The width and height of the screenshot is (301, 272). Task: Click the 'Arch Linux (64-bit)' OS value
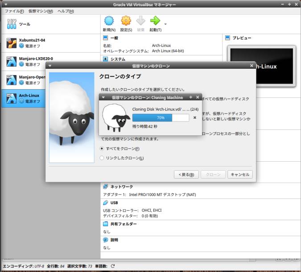click(x=168, y=51)
